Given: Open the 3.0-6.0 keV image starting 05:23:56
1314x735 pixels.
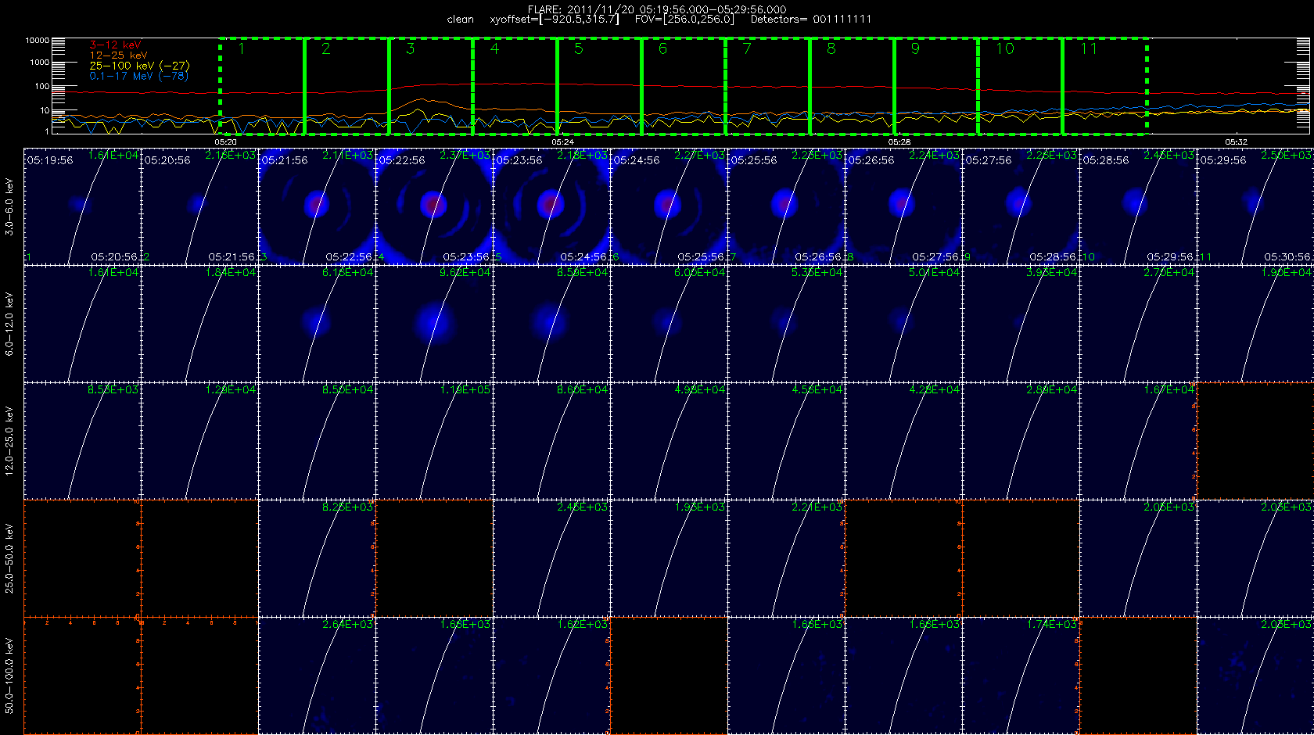Looking at the screenshot, I should pos(551,206).
